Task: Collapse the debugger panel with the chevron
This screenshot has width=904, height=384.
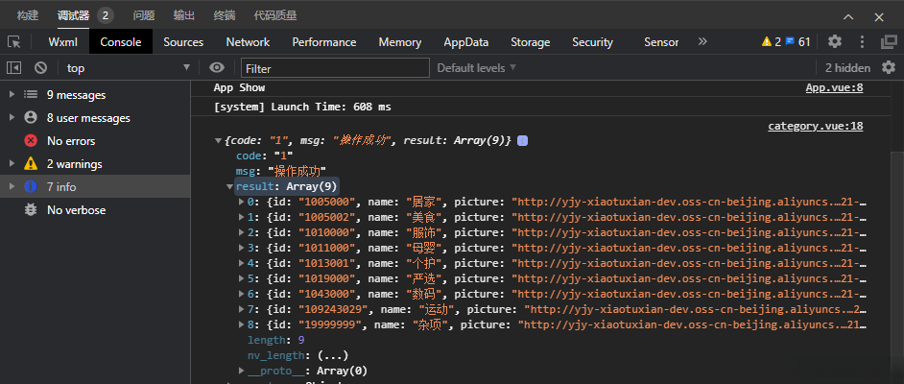Action: pos(848,15)
